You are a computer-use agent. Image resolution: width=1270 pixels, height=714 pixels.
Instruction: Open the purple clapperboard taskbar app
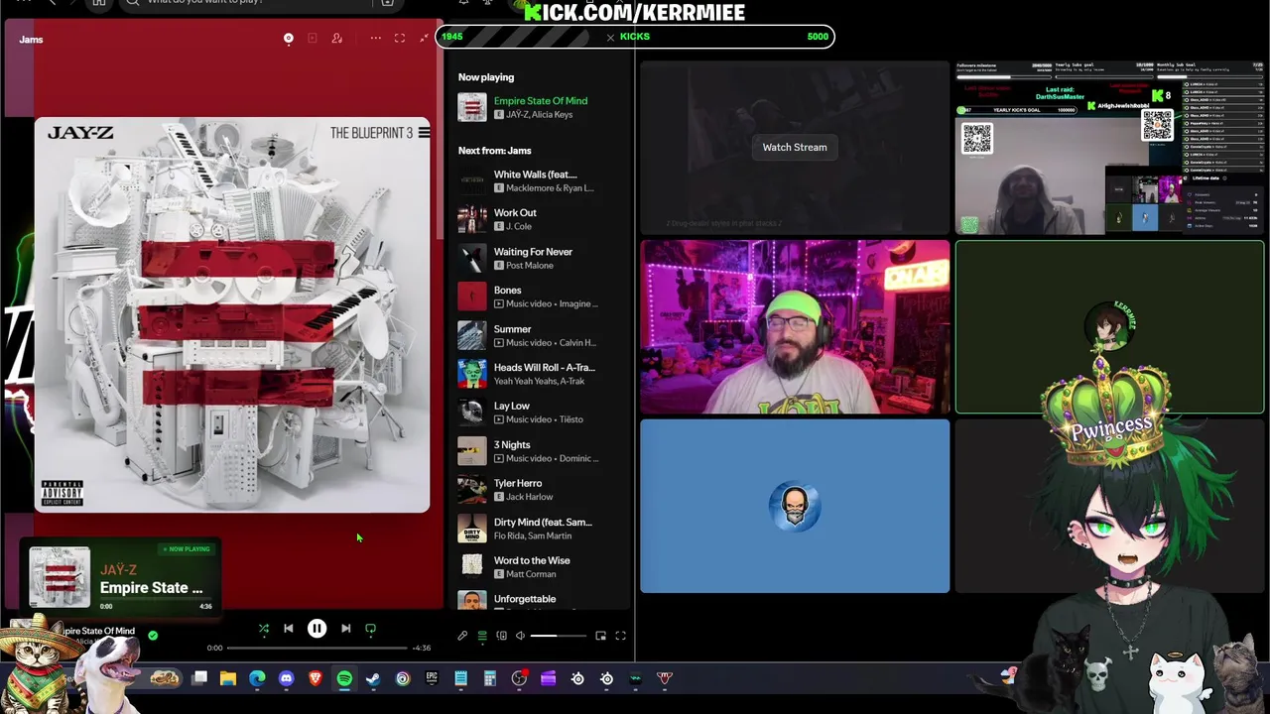click(x=548, y=678)
